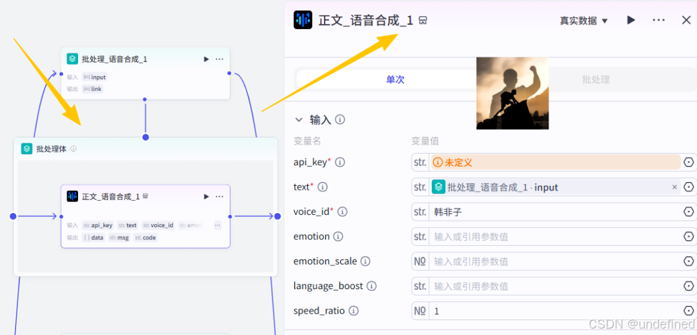Select 批处理_语音合成_1 node title

pos(114,59)
